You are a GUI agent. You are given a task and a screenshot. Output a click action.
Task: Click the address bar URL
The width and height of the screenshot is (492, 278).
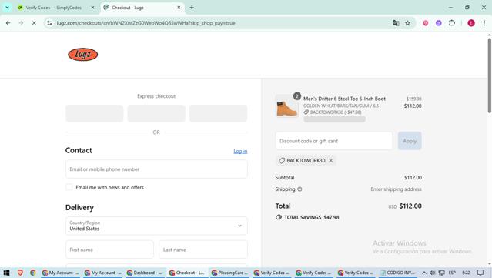(146, 23)
